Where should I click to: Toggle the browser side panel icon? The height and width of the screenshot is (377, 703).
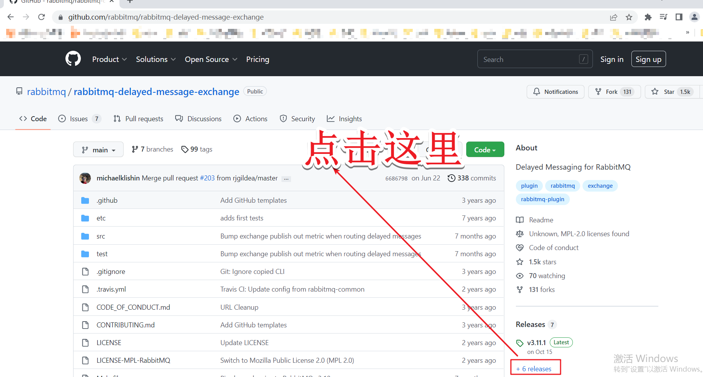pyautogui.click(x=679, y=17)
